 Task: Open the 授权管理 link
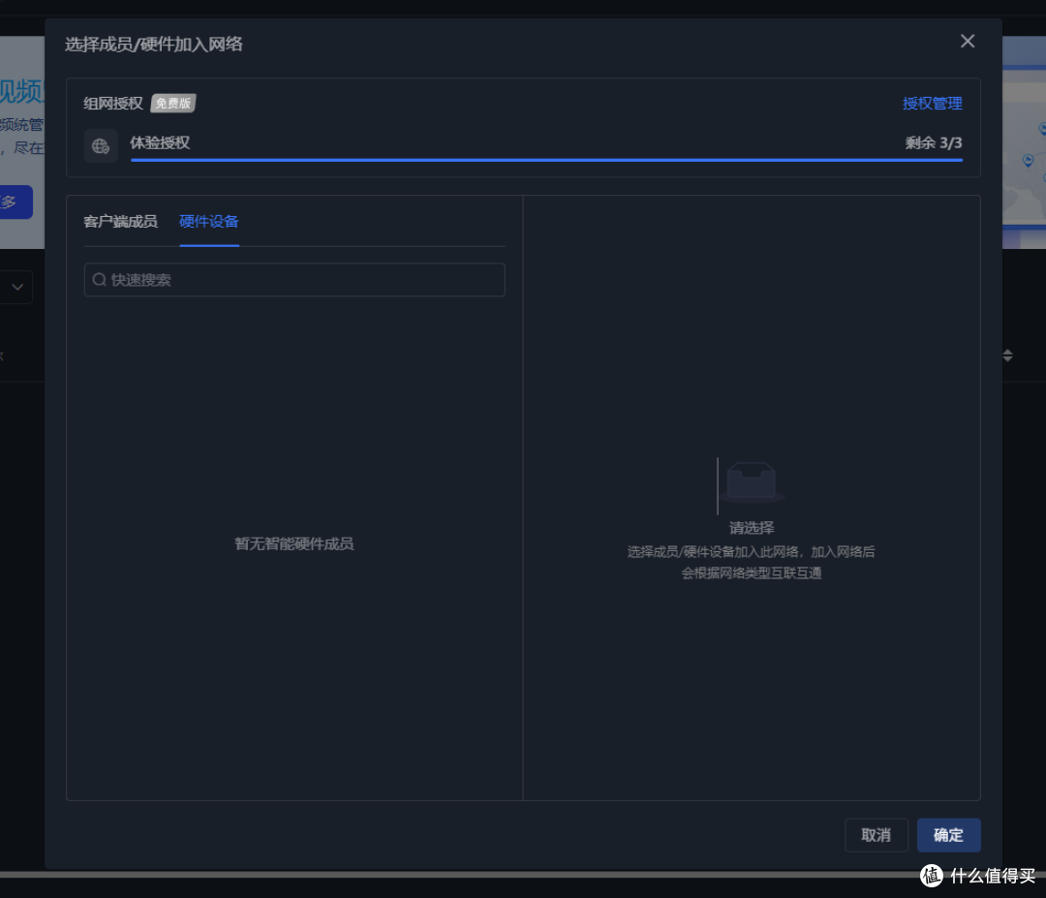pyautogui.click(x=932, y=104)
